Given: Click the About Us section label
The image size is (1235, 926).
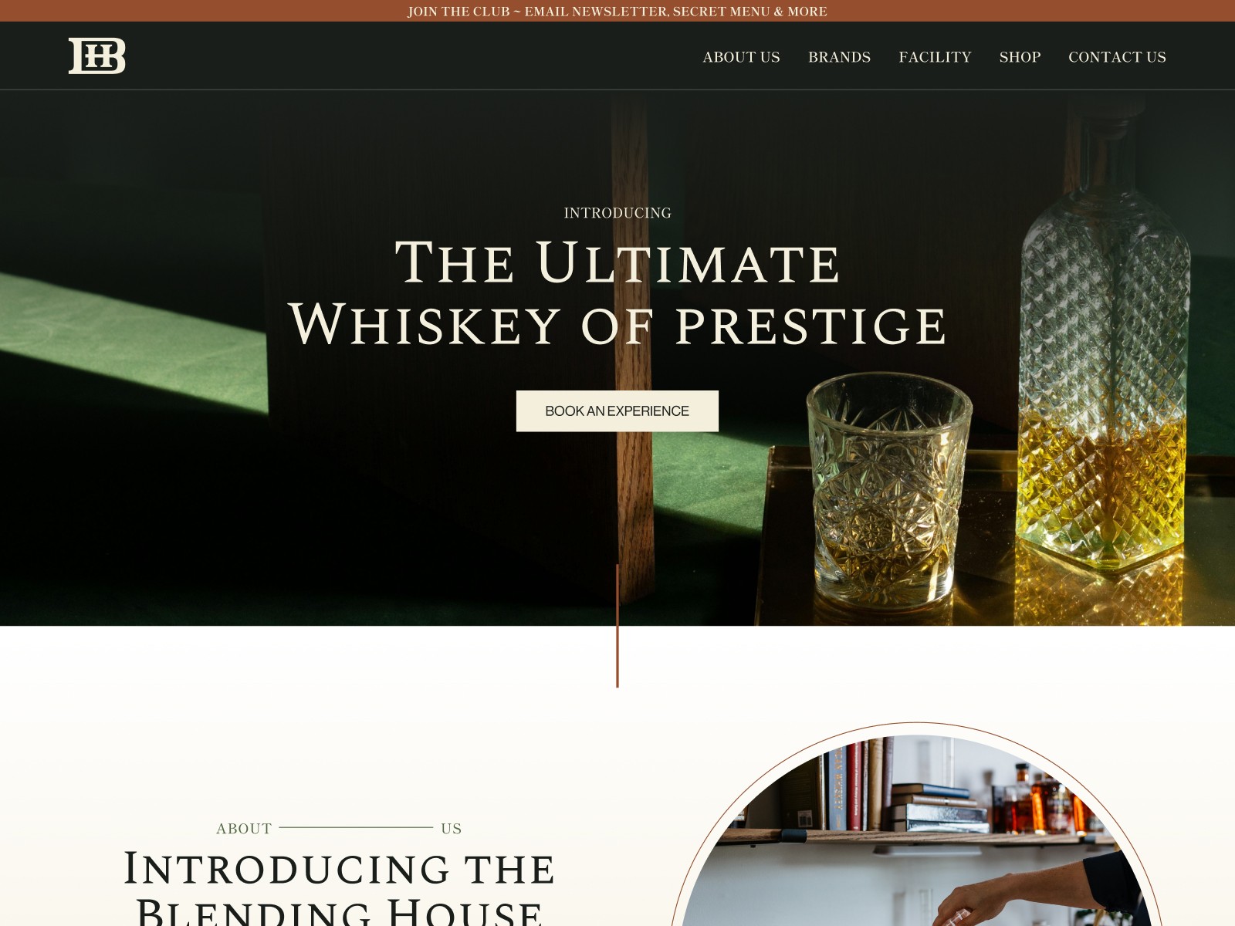Looking at the screenshot, I should point(339,828).
